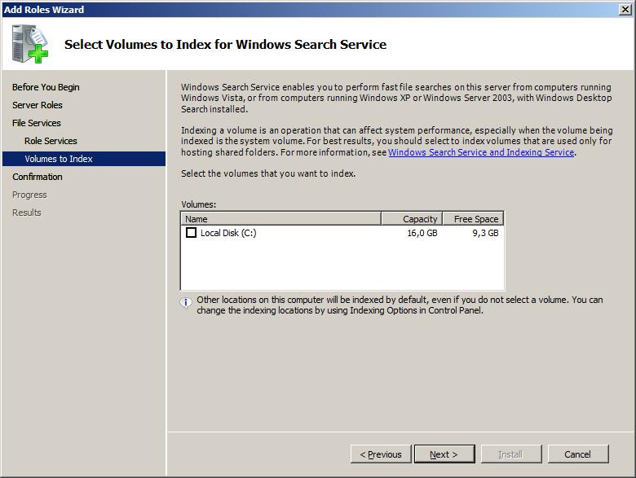Screen dimensions: 636x478
Task: Select Volumes to Index step
Action: 84,159
